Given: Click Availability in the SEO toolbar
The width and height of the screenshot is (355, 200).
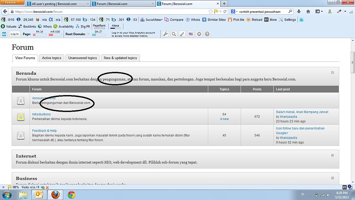Looking at the screenshot, I should pos(63,27).
